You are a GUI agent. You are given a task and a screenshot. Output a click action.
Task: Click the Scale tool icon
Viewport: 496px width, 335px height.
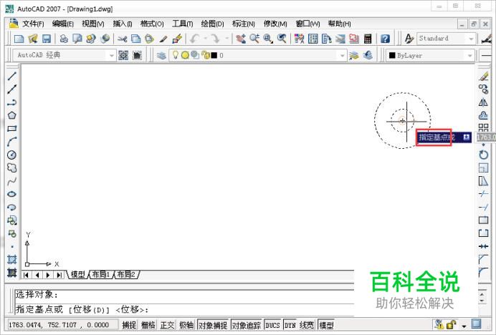pos(483,167)
